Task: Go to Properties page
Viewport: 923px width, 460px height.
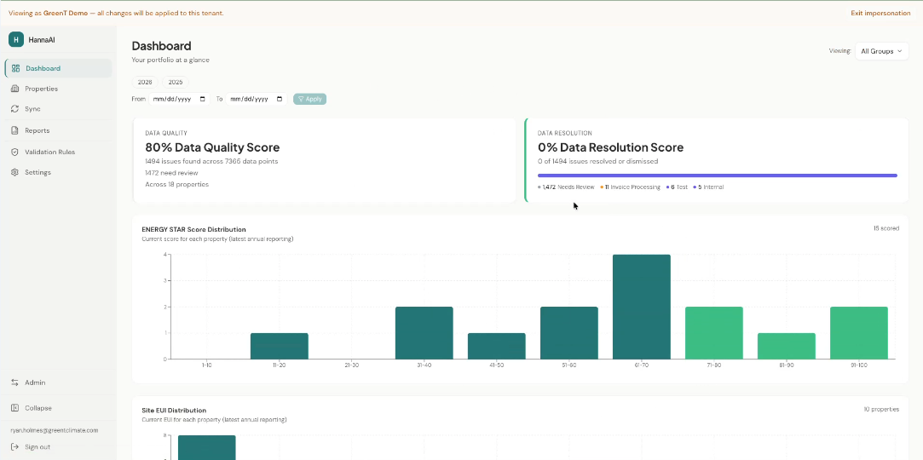Action: pyautogui.click(x=58, y=89)
